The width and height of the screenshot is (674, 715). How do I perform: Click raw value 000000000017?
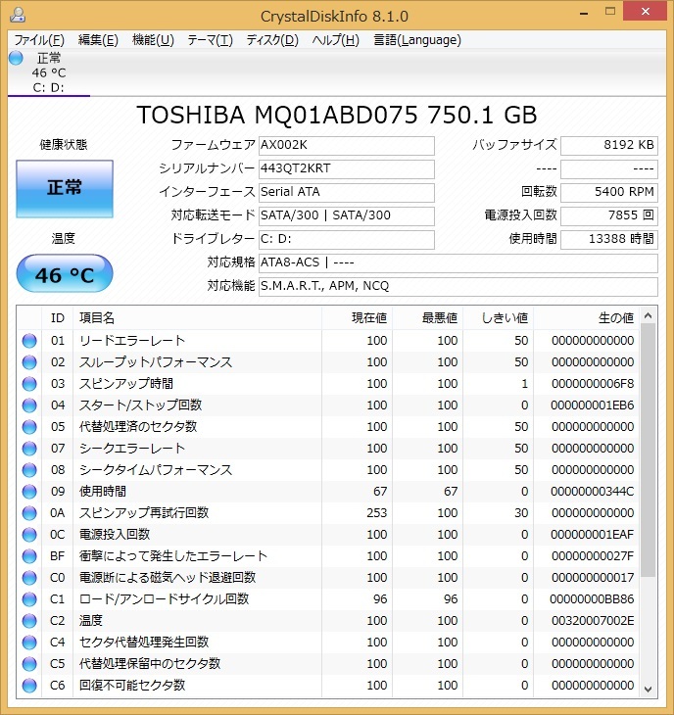593,577
